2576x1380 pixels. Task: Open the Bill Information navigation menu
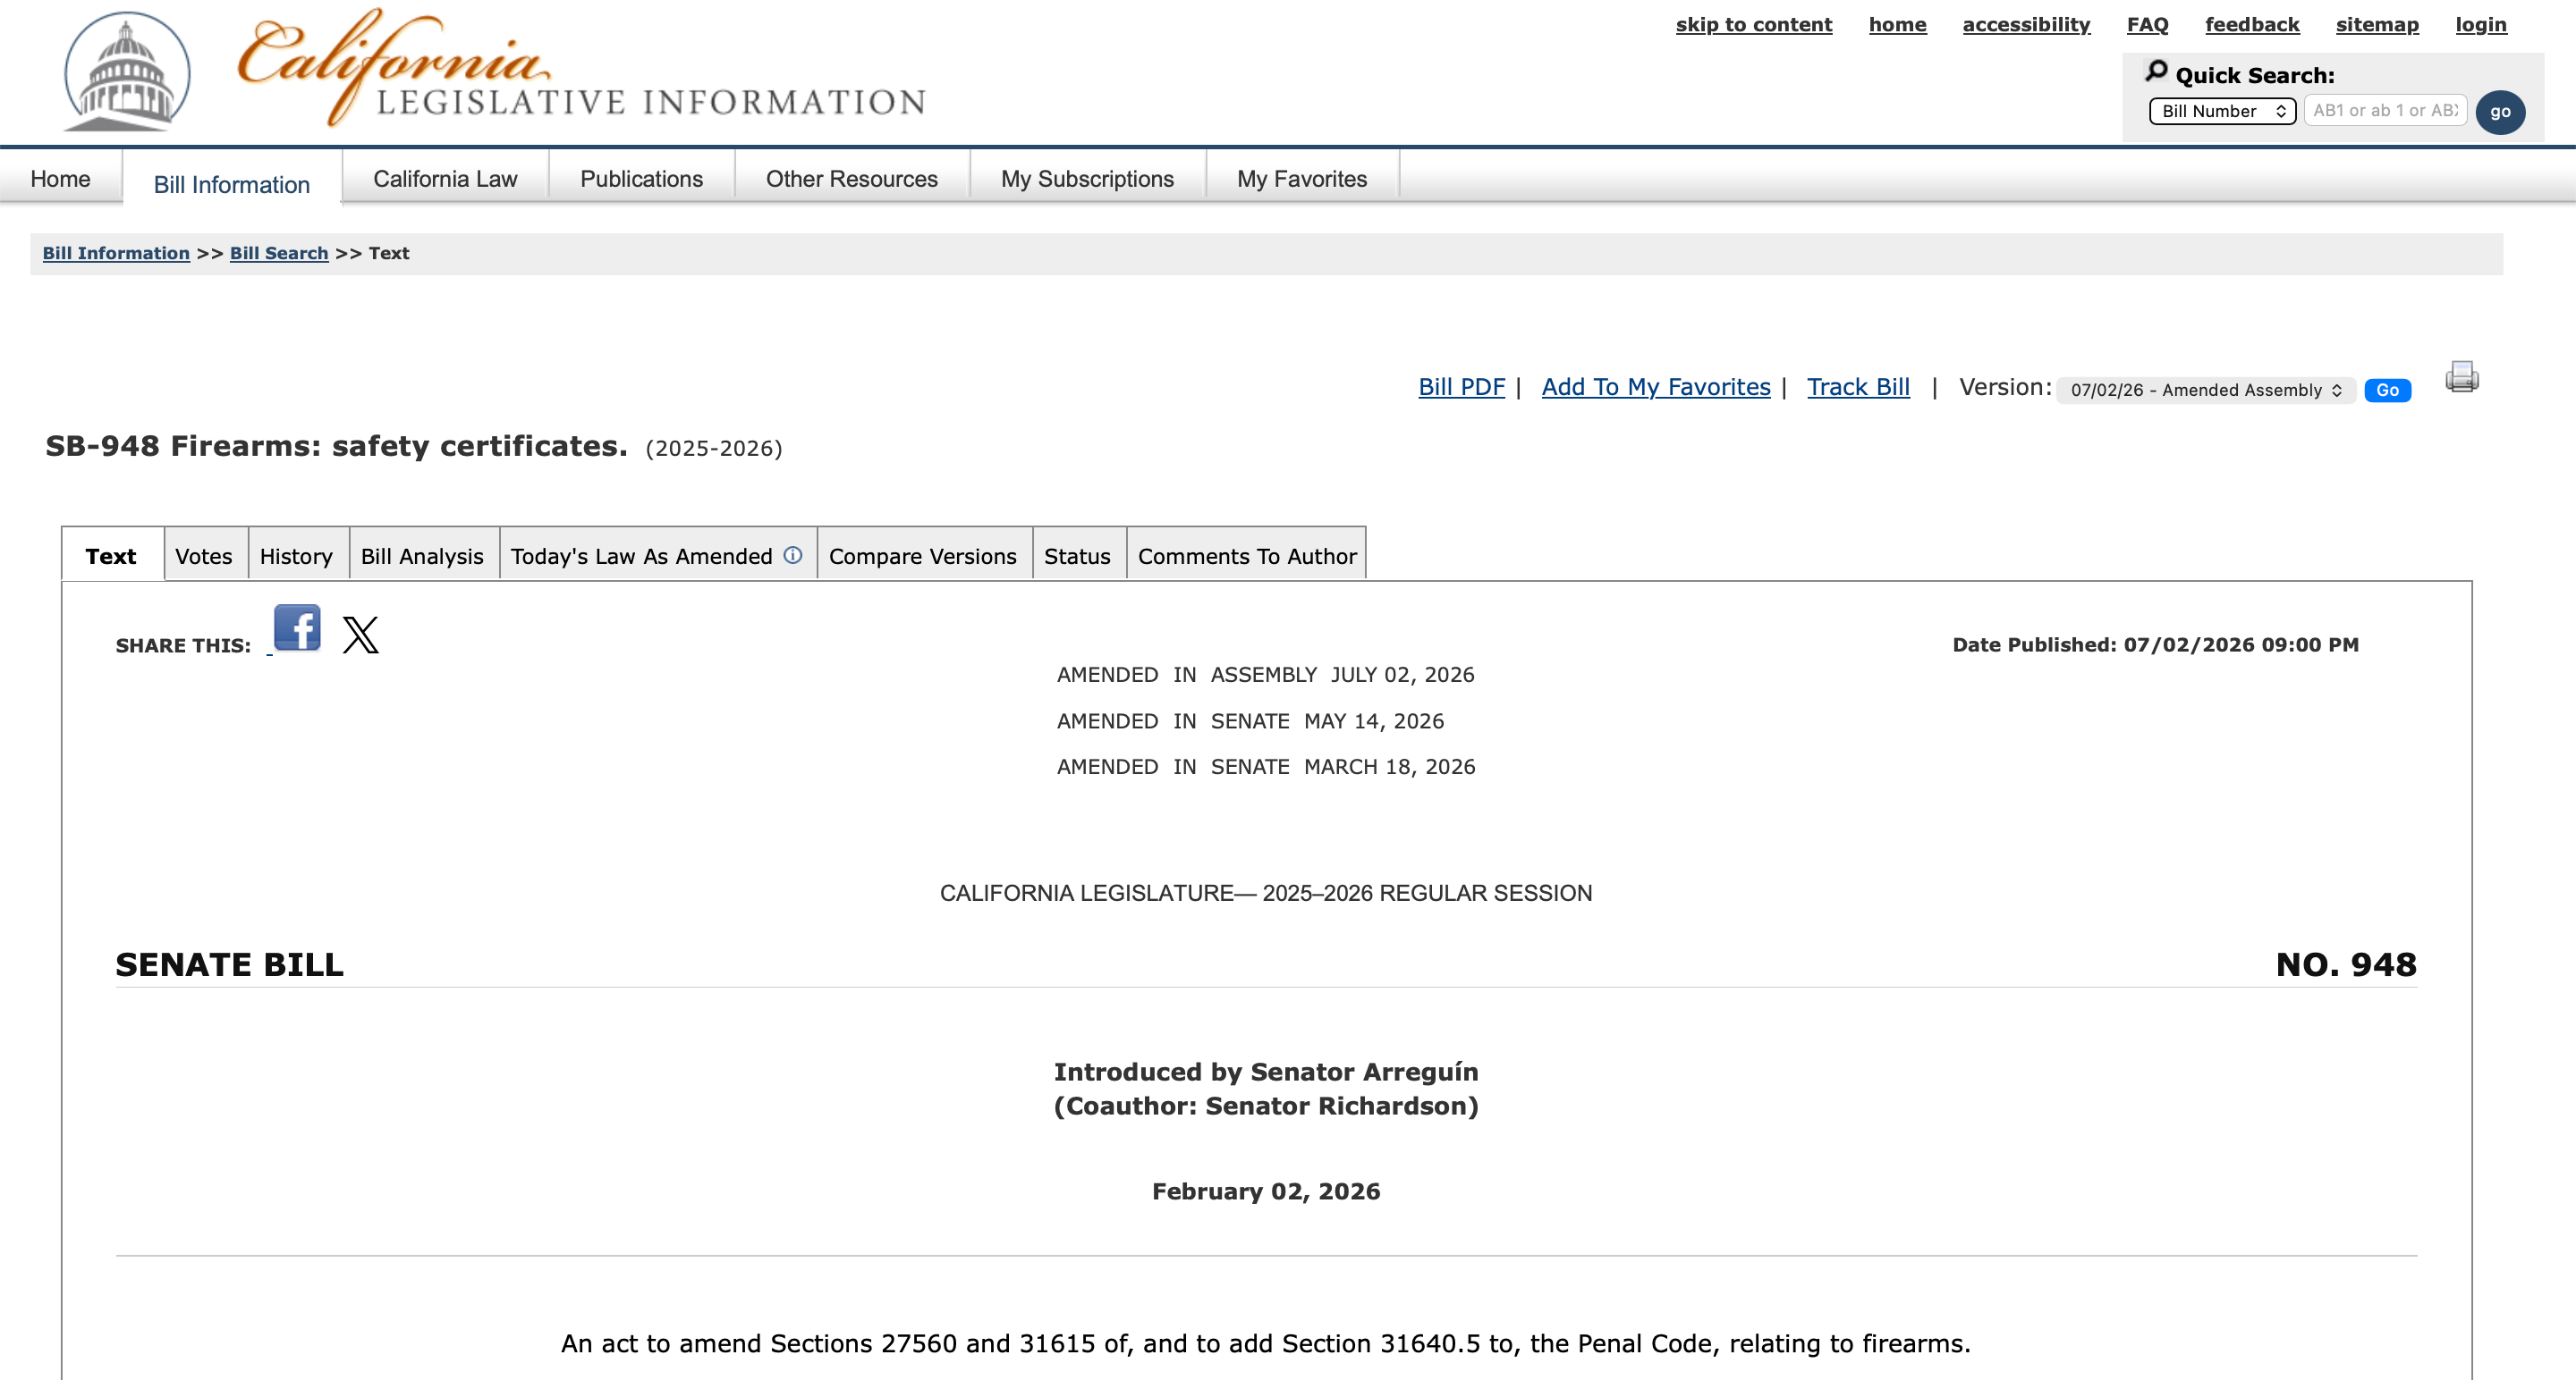click(232, 184)
